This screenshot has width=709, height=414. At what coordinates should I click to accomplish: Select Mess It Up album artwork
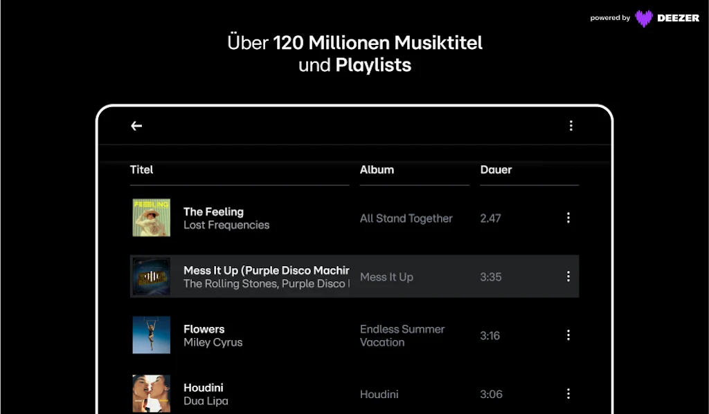point(151,276)
